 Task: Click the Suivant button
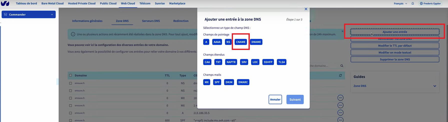click(295, 99)
